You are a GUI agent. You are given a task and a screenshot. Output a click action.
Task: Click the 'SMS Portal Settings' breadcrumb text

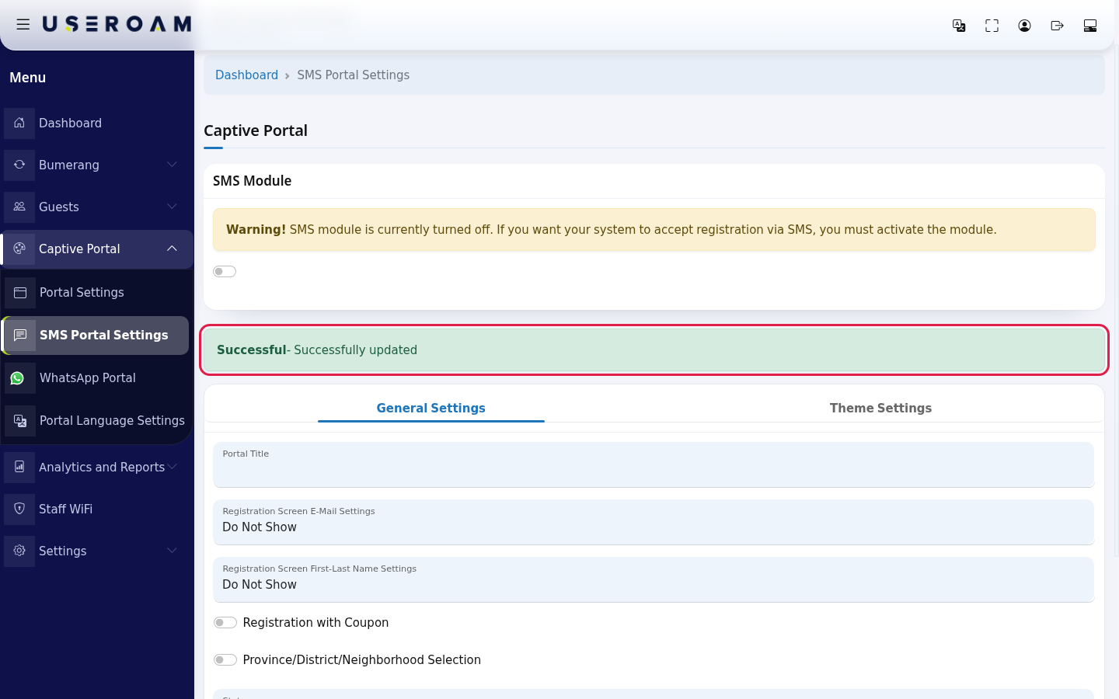[x=353, y=75]
